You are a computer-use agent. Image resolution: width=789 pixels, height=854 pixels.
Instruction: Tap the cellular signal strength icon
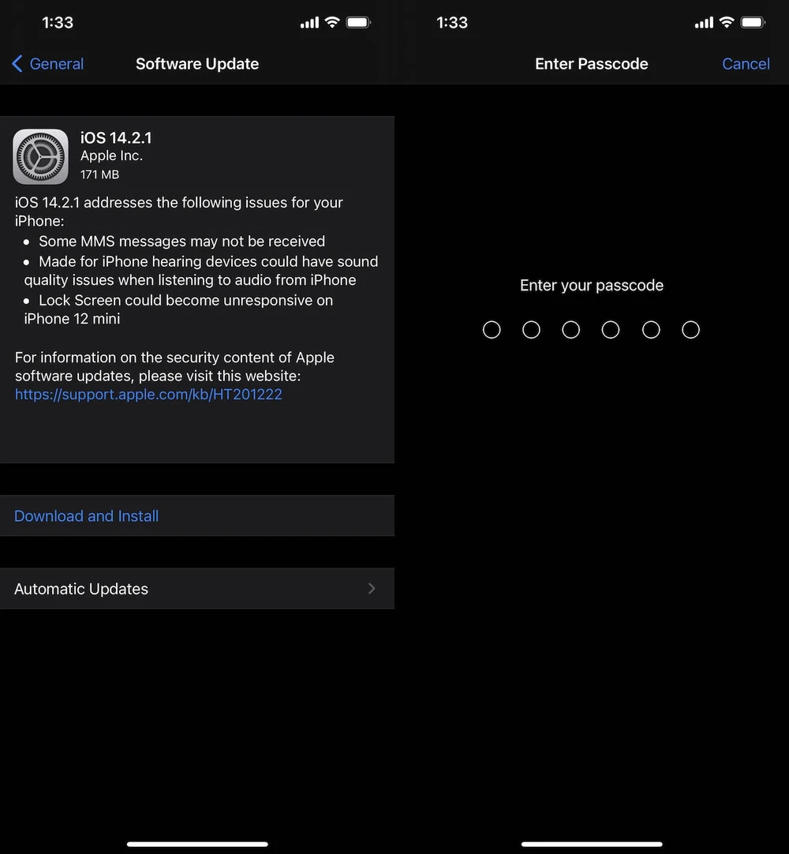point(308,22)
